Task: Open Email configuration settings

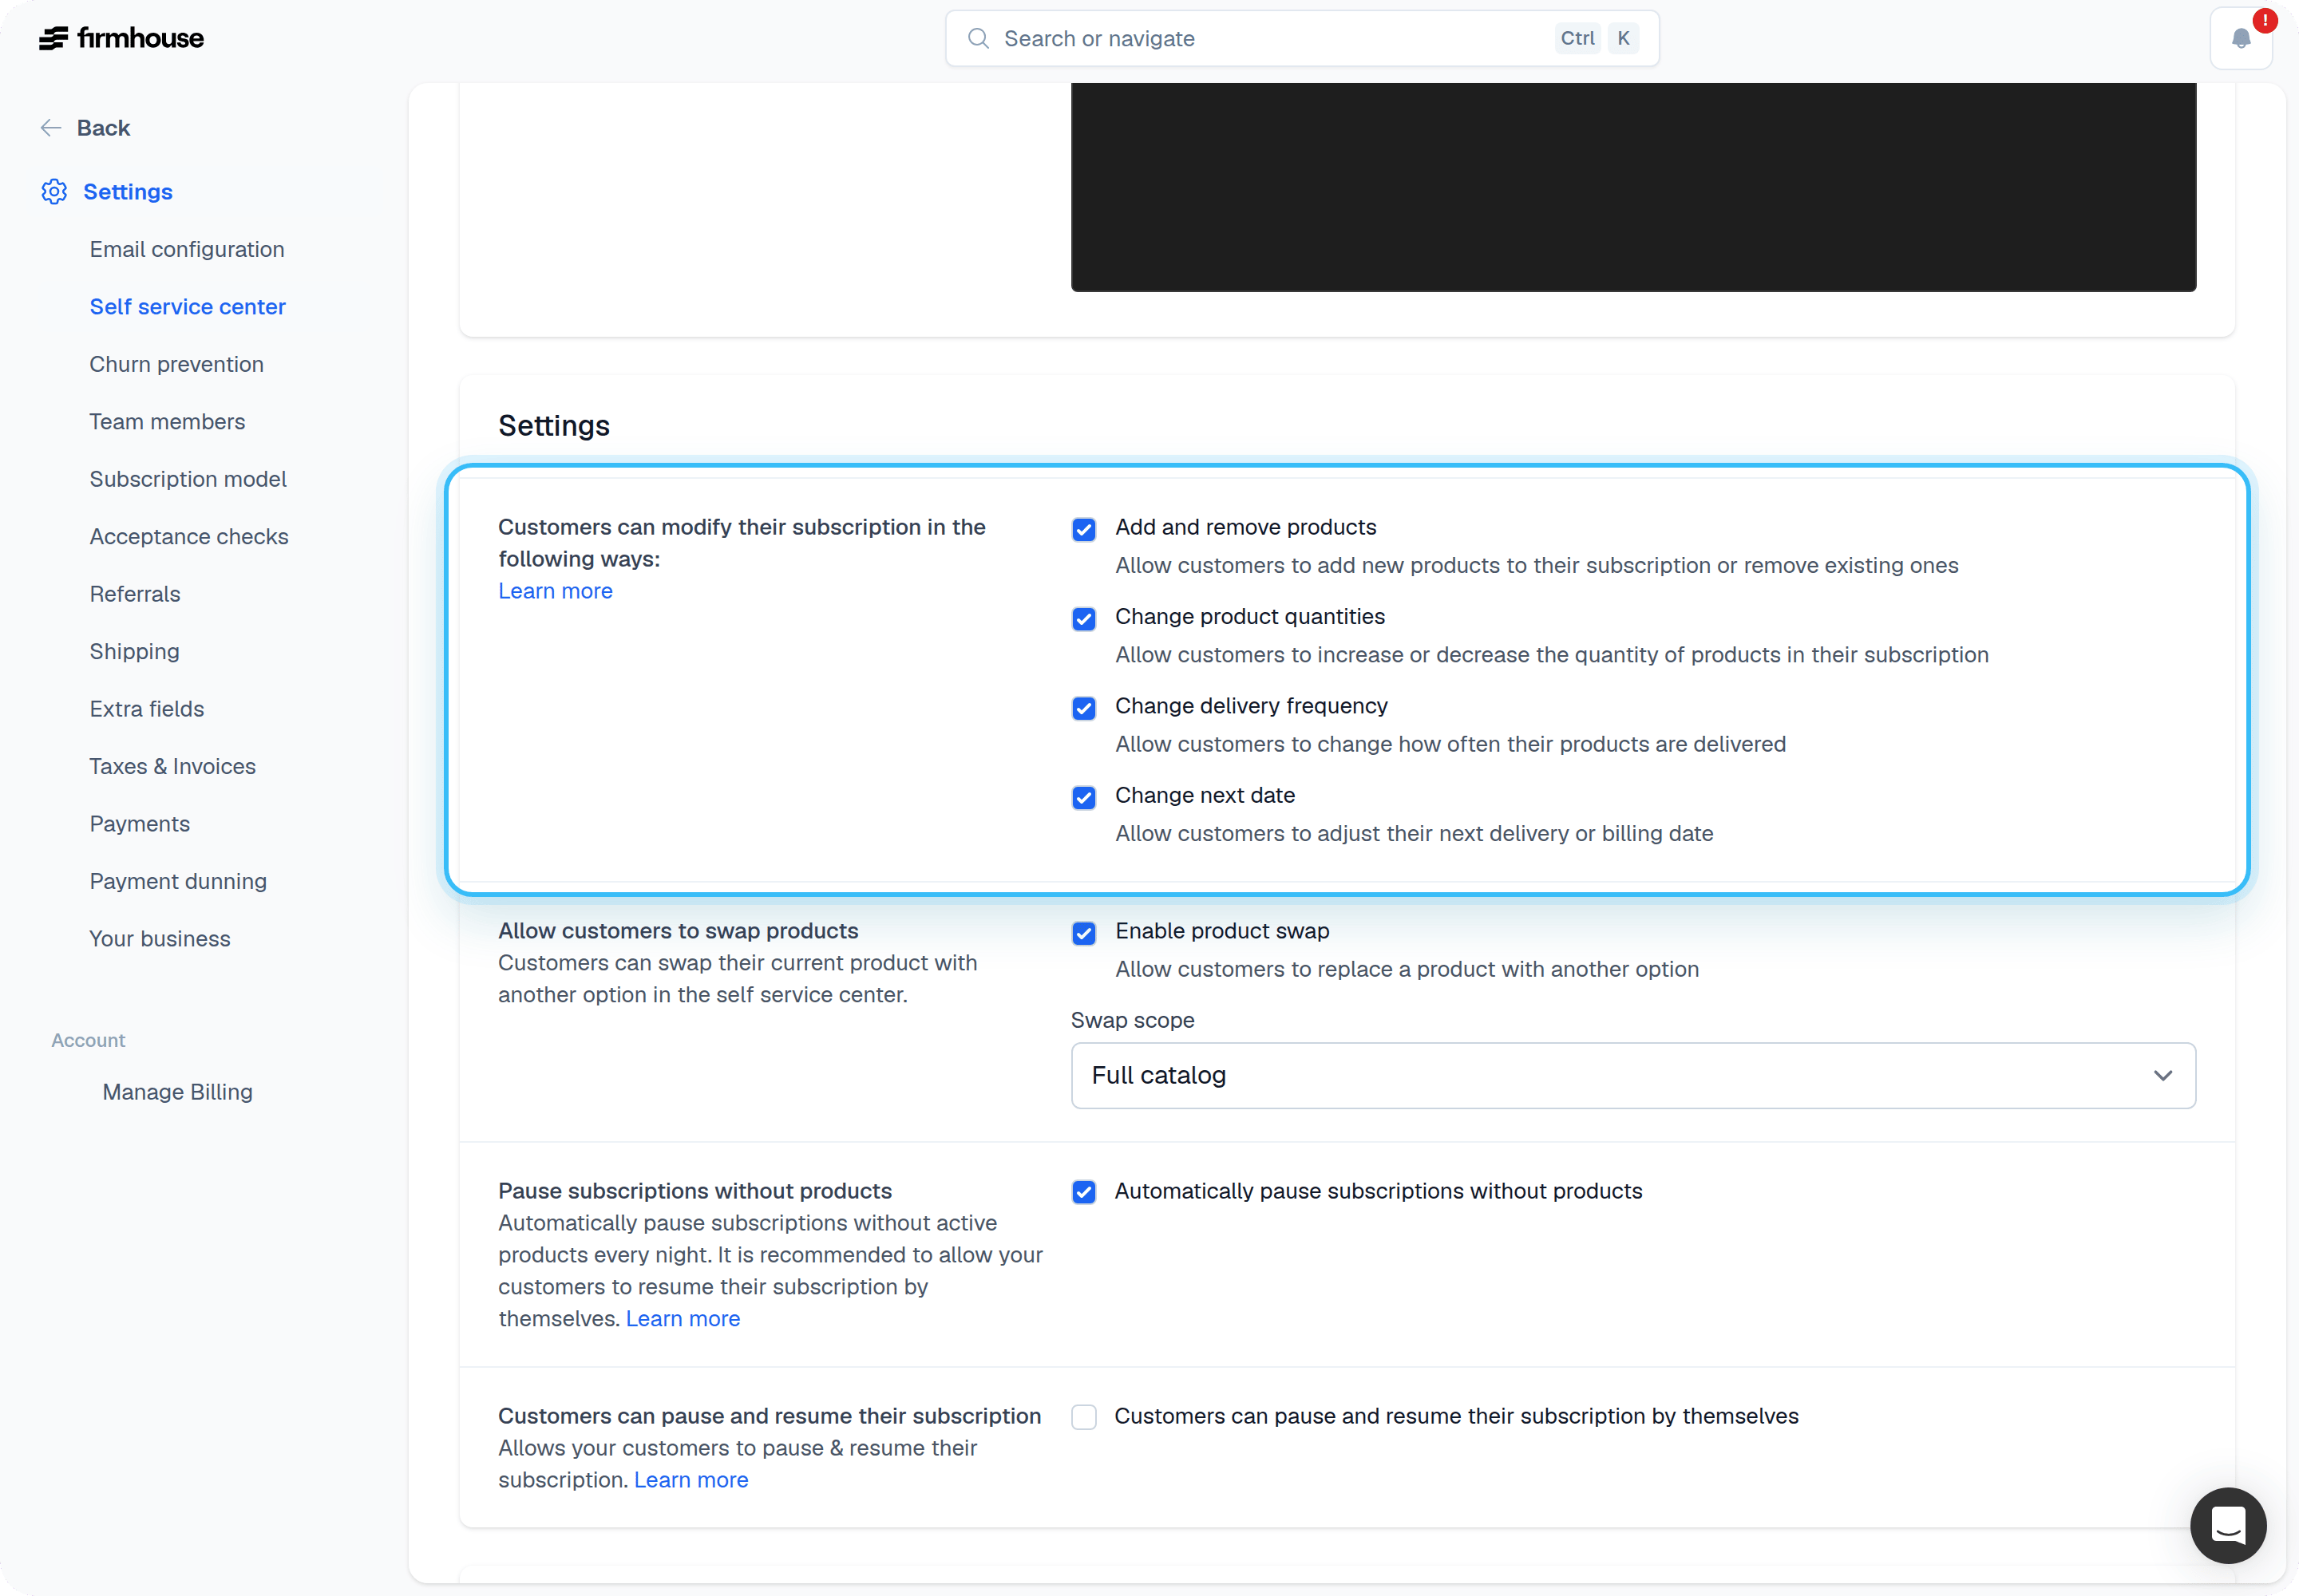Action: point(187,249)
